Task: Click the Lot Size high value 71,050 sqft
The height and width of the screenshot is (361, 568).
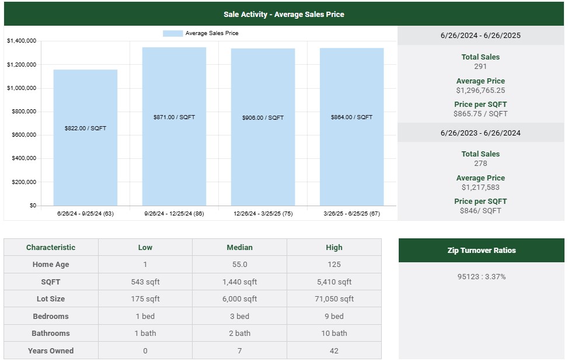Action: click(334, 299)
